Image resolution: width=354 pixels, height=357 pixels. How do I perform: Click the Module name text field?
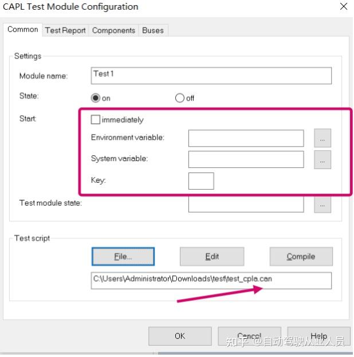click(211, 76)
